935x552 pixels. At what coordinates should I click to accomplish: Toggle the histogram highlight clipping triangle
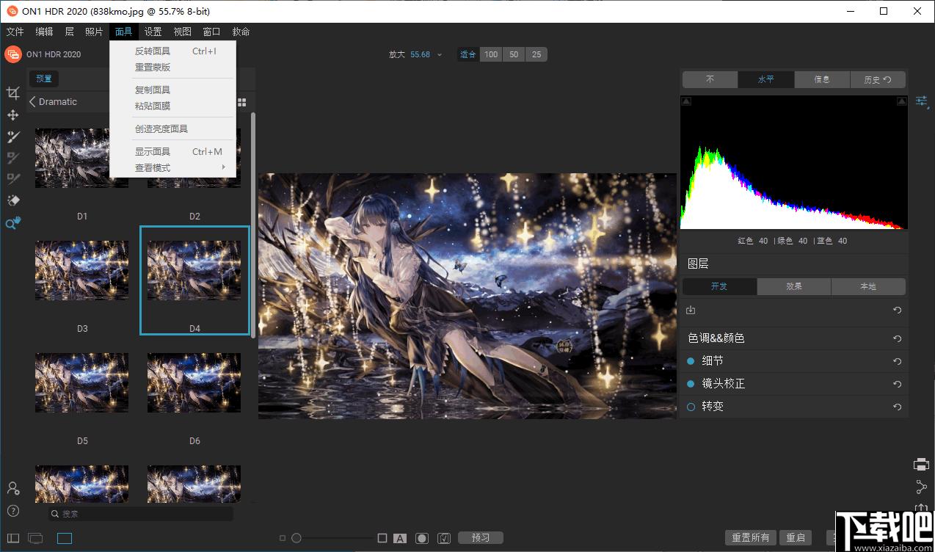[x=902, y=101]
